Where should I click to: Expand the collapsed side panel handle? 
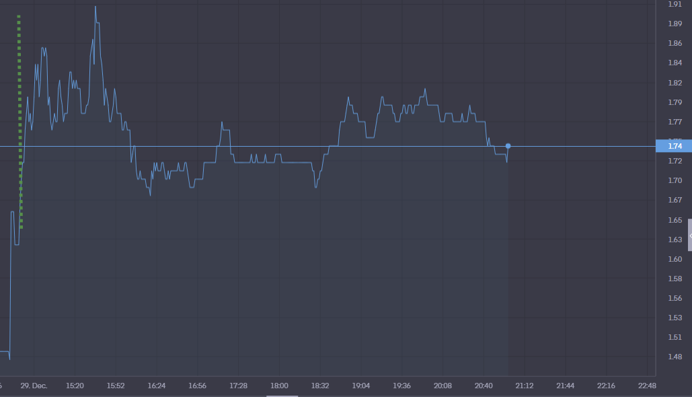click(689, 236)
